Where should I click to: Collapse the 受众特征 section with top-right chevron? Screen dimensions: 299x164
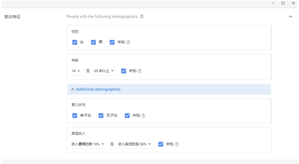click(x=291, y=17)
